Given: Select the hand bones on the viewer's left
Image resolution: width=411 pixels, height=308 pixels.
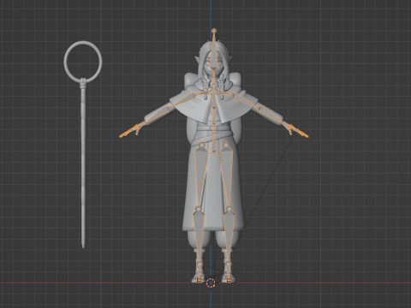Looking at the screenshot, I should click(x=130, y=132).
